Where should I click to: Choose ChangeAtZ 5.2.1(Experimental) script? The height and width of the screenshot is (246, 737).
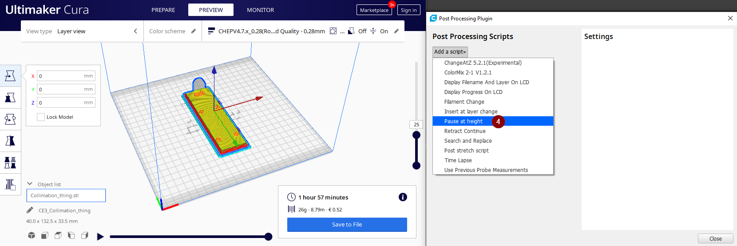tap(493, 63)
